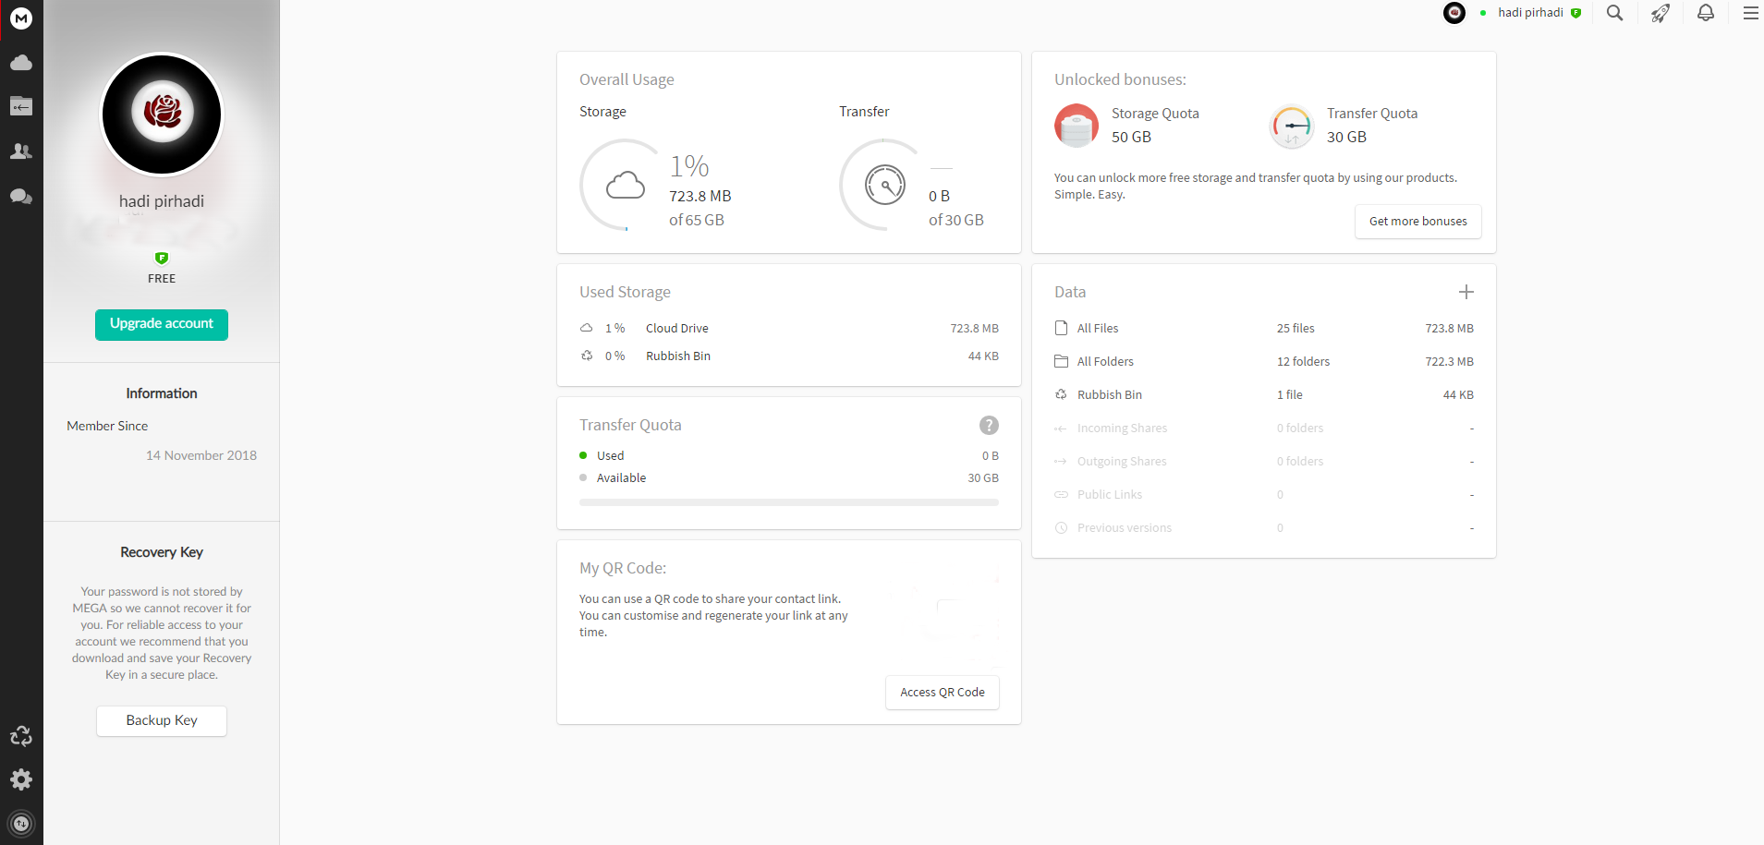The height and width of the screenshot is (845, 1764).
Task: Click the file icon beside All Files
Action: tap(1062, 328)
